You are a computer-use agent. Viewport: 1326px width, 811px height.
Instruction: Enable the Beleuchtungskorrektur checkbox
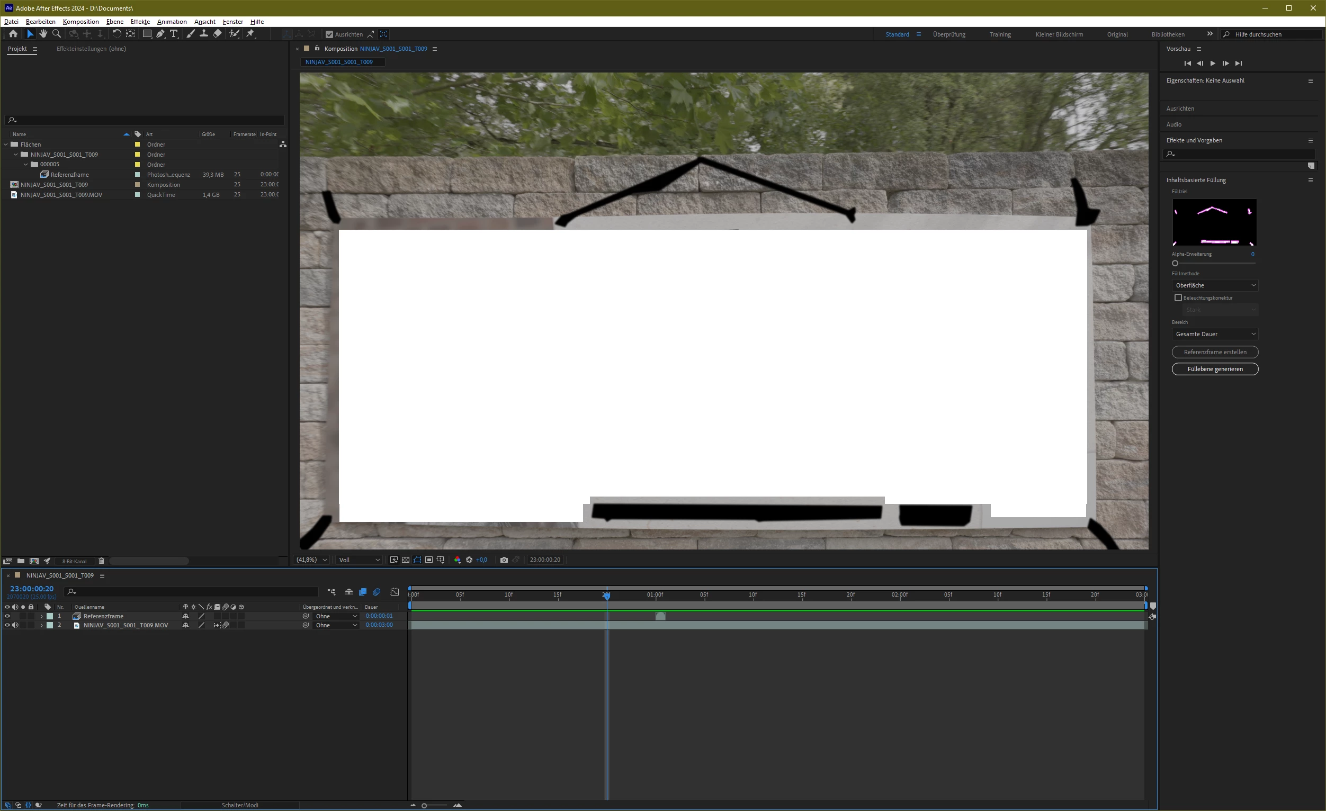1178,298
